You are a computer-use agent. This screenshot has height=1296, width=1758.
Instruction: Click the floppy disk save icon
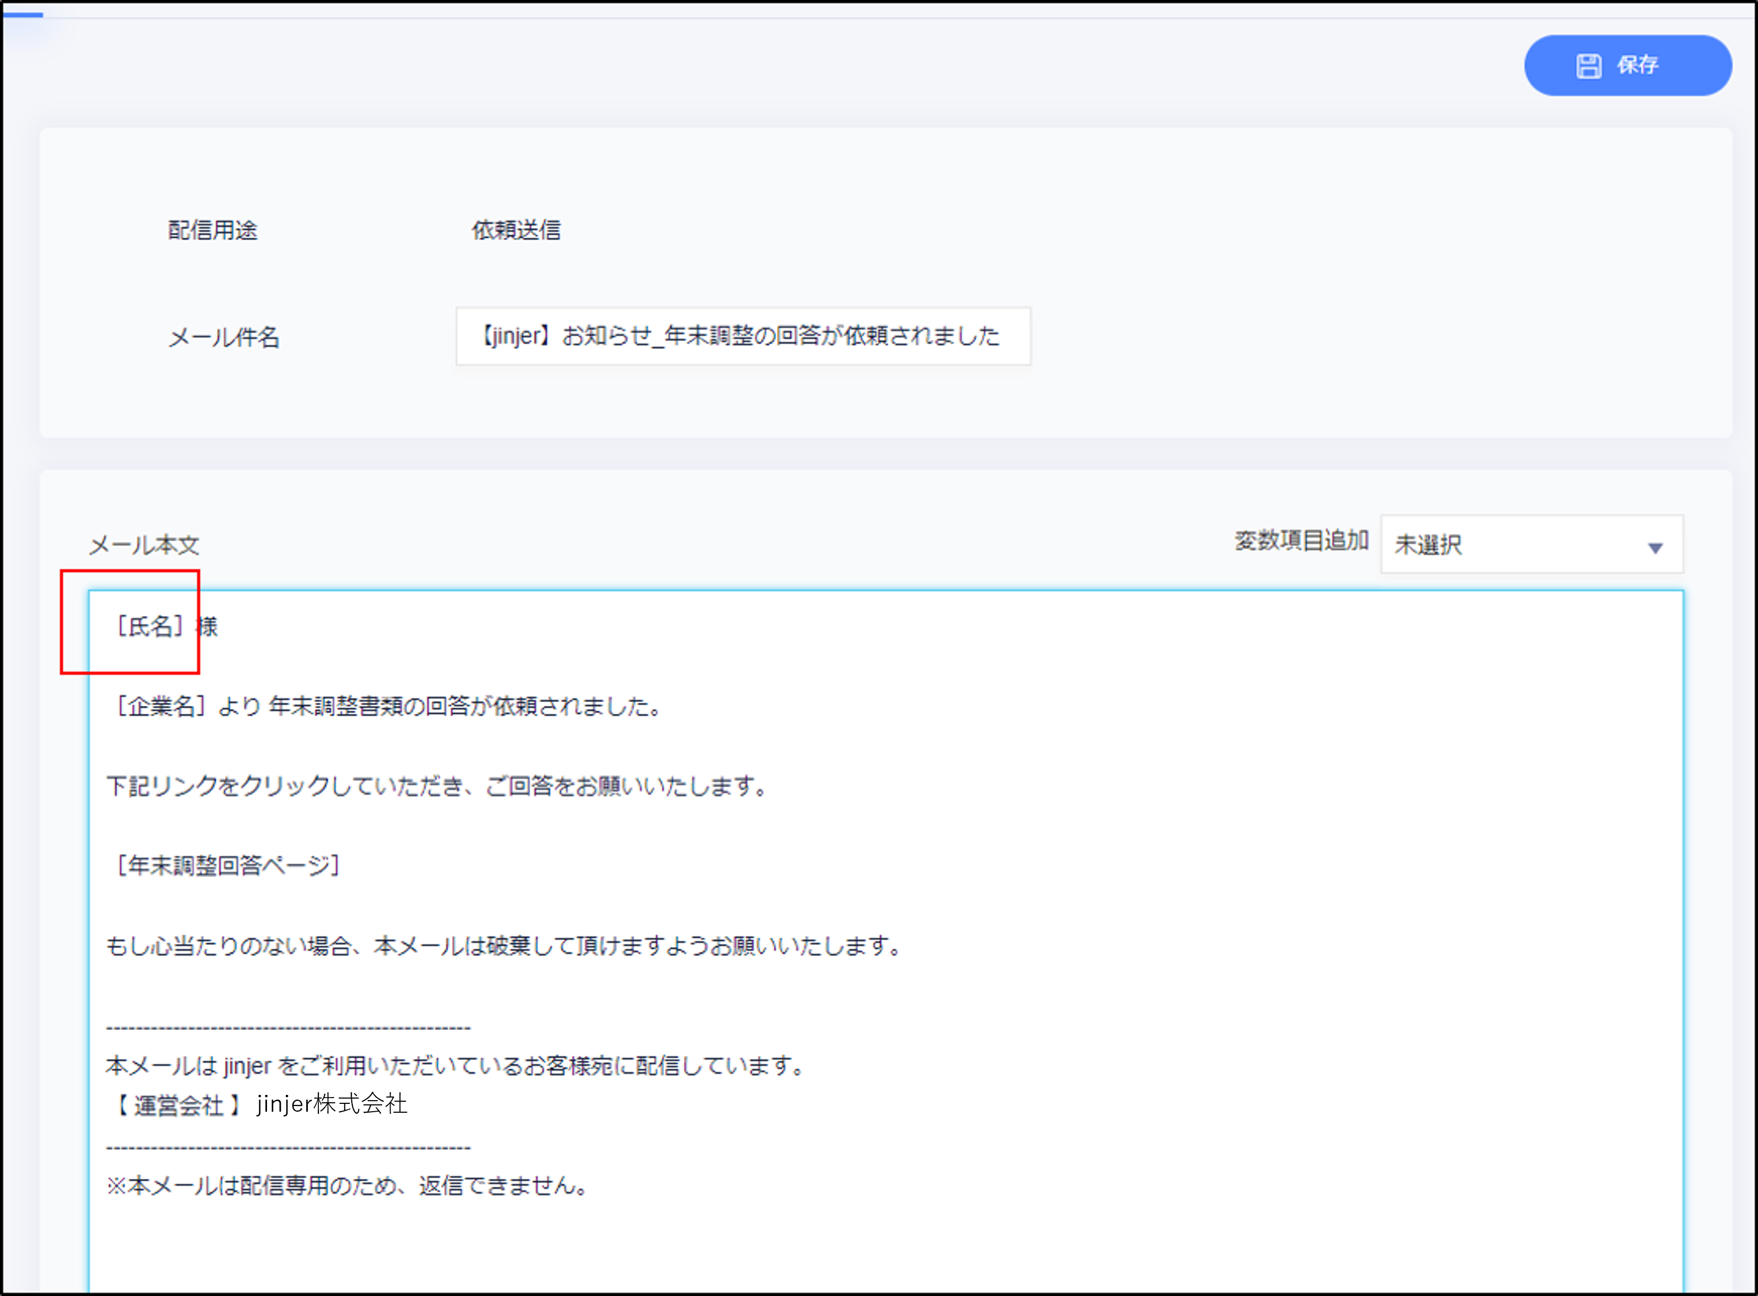[x=1588, y=66]
